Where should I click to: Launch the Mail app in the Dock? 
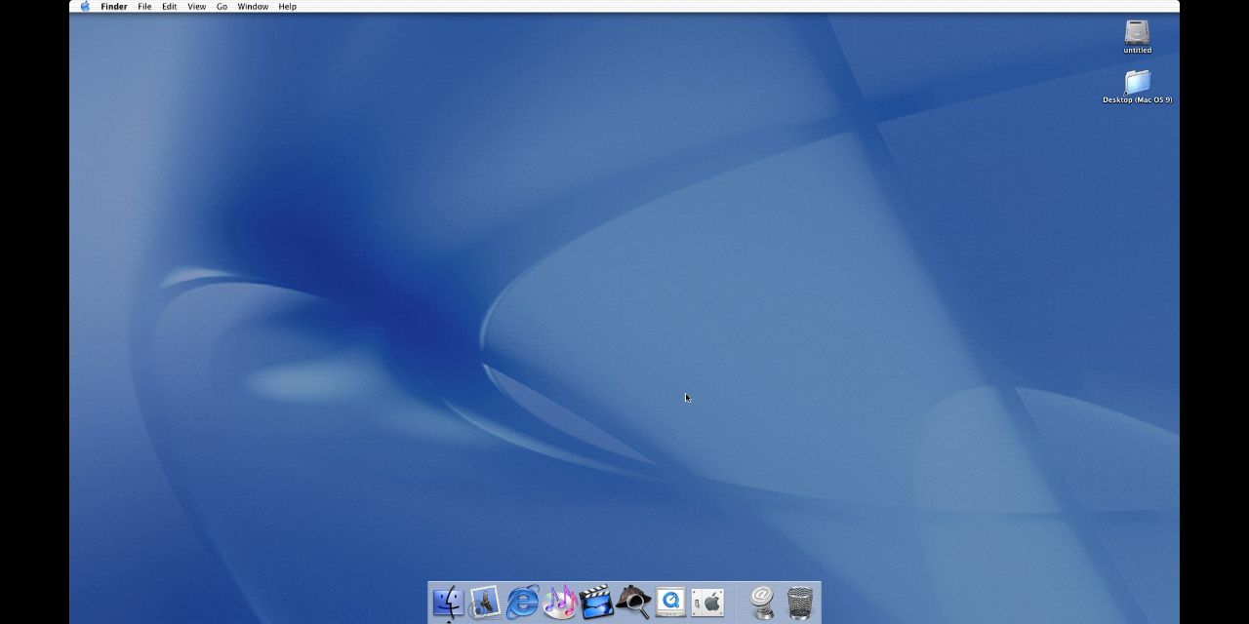tap(485, 602)
